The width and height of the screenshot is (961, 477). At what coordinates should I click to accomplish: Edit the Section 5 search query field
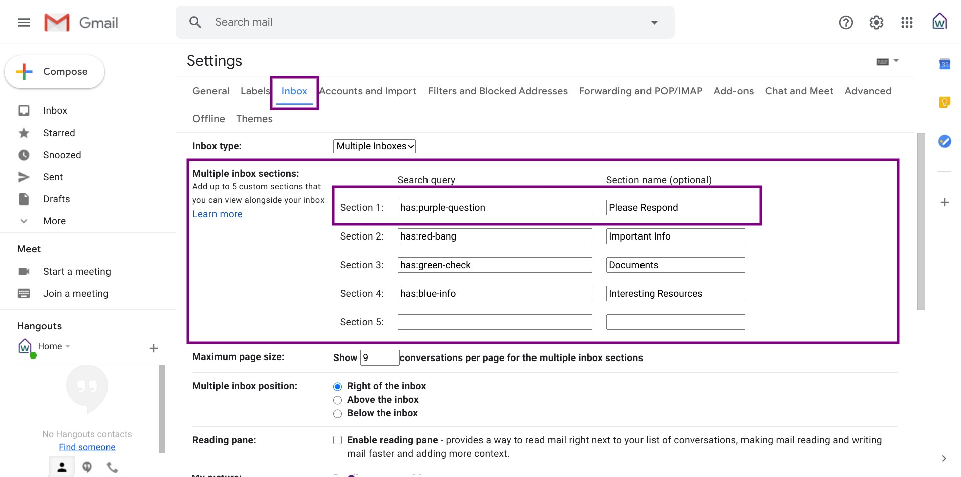click(x=494, y=322)
